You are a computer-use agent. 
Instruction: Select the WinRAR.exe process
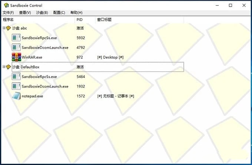pos(32,57)
